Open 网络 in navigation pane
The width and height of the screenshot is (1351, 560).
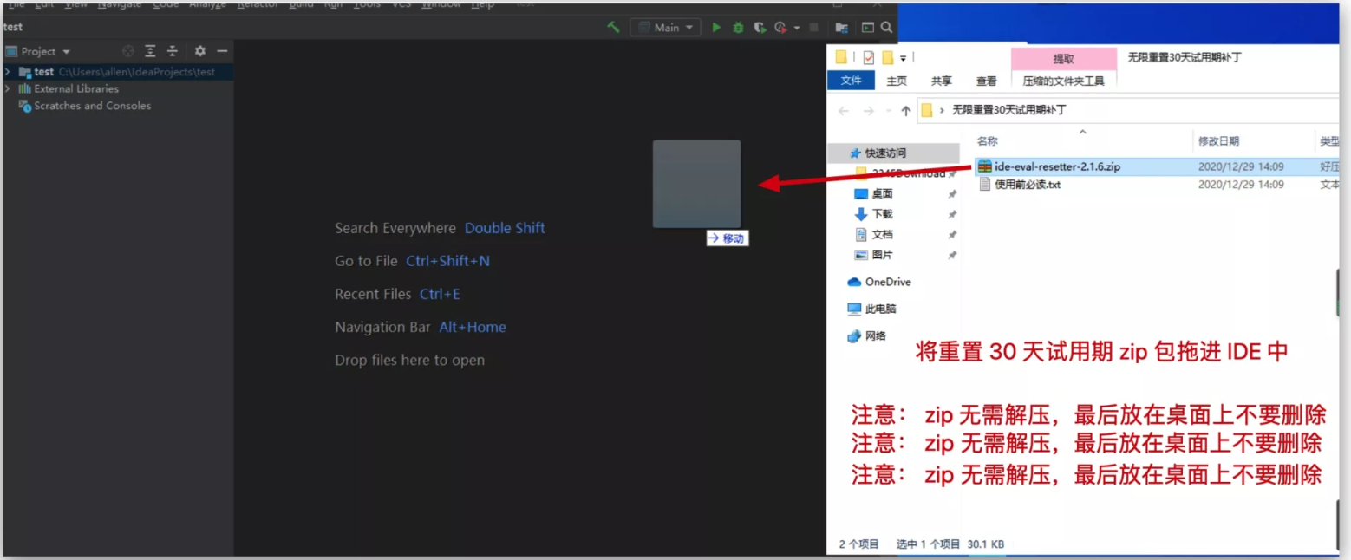(x=875, y=335)
